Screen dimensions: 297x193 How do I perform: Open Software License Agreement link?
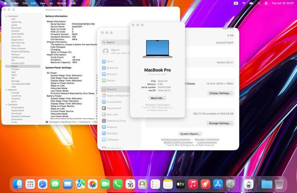click(176, 139)
